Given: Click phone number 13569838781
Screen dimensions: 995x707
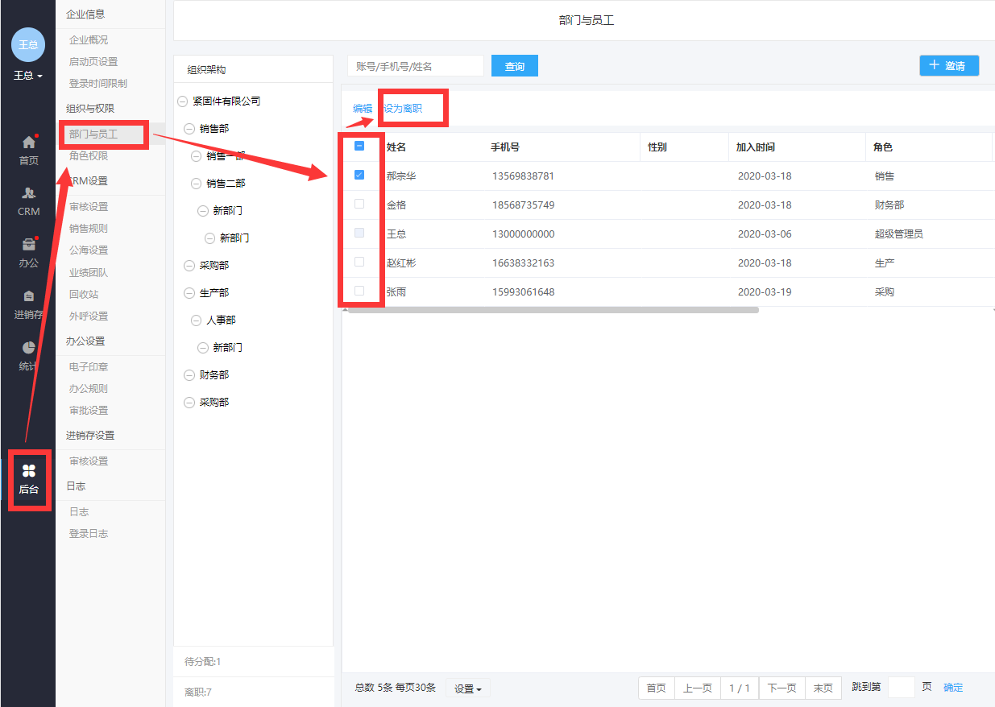Looking at the screenshot, I should pyautogui.click(x=524, y=176).
